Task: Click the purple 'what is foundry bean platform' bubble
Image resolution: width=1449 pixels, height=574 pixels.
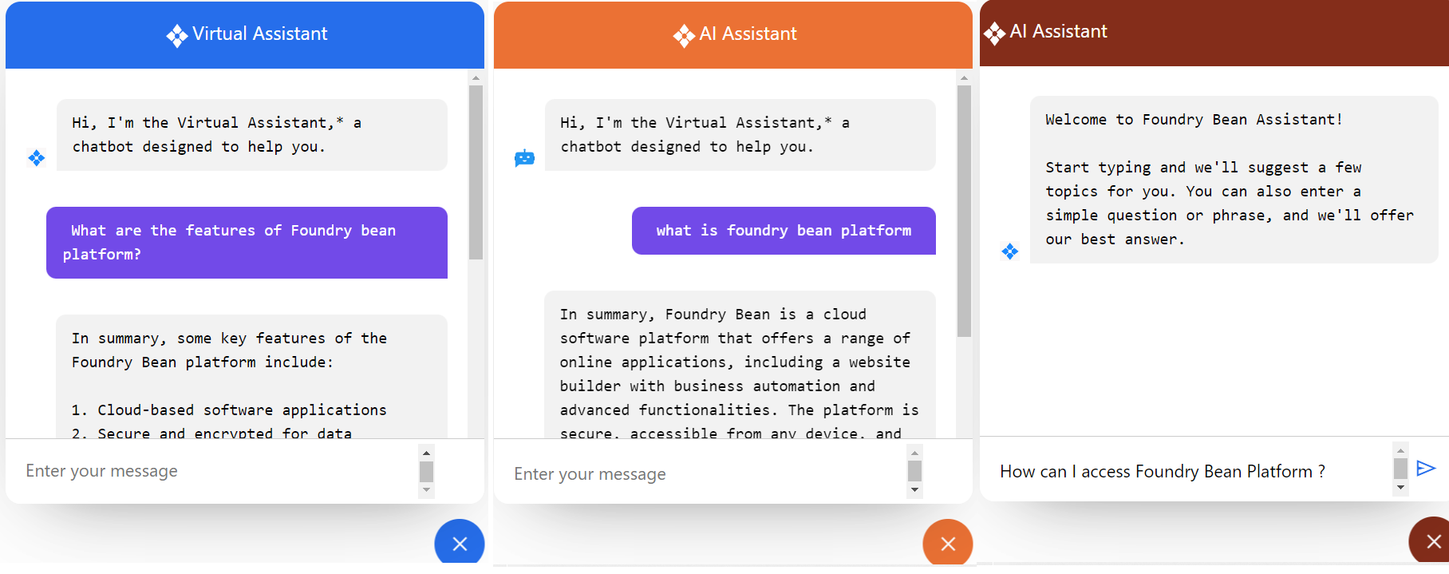Action: pyautogui.click(x=784, y=231)
